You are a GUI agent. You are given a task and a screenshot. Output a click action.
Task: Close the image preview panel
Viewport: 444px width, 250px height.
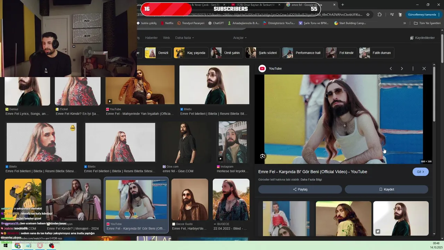(424, 68)
